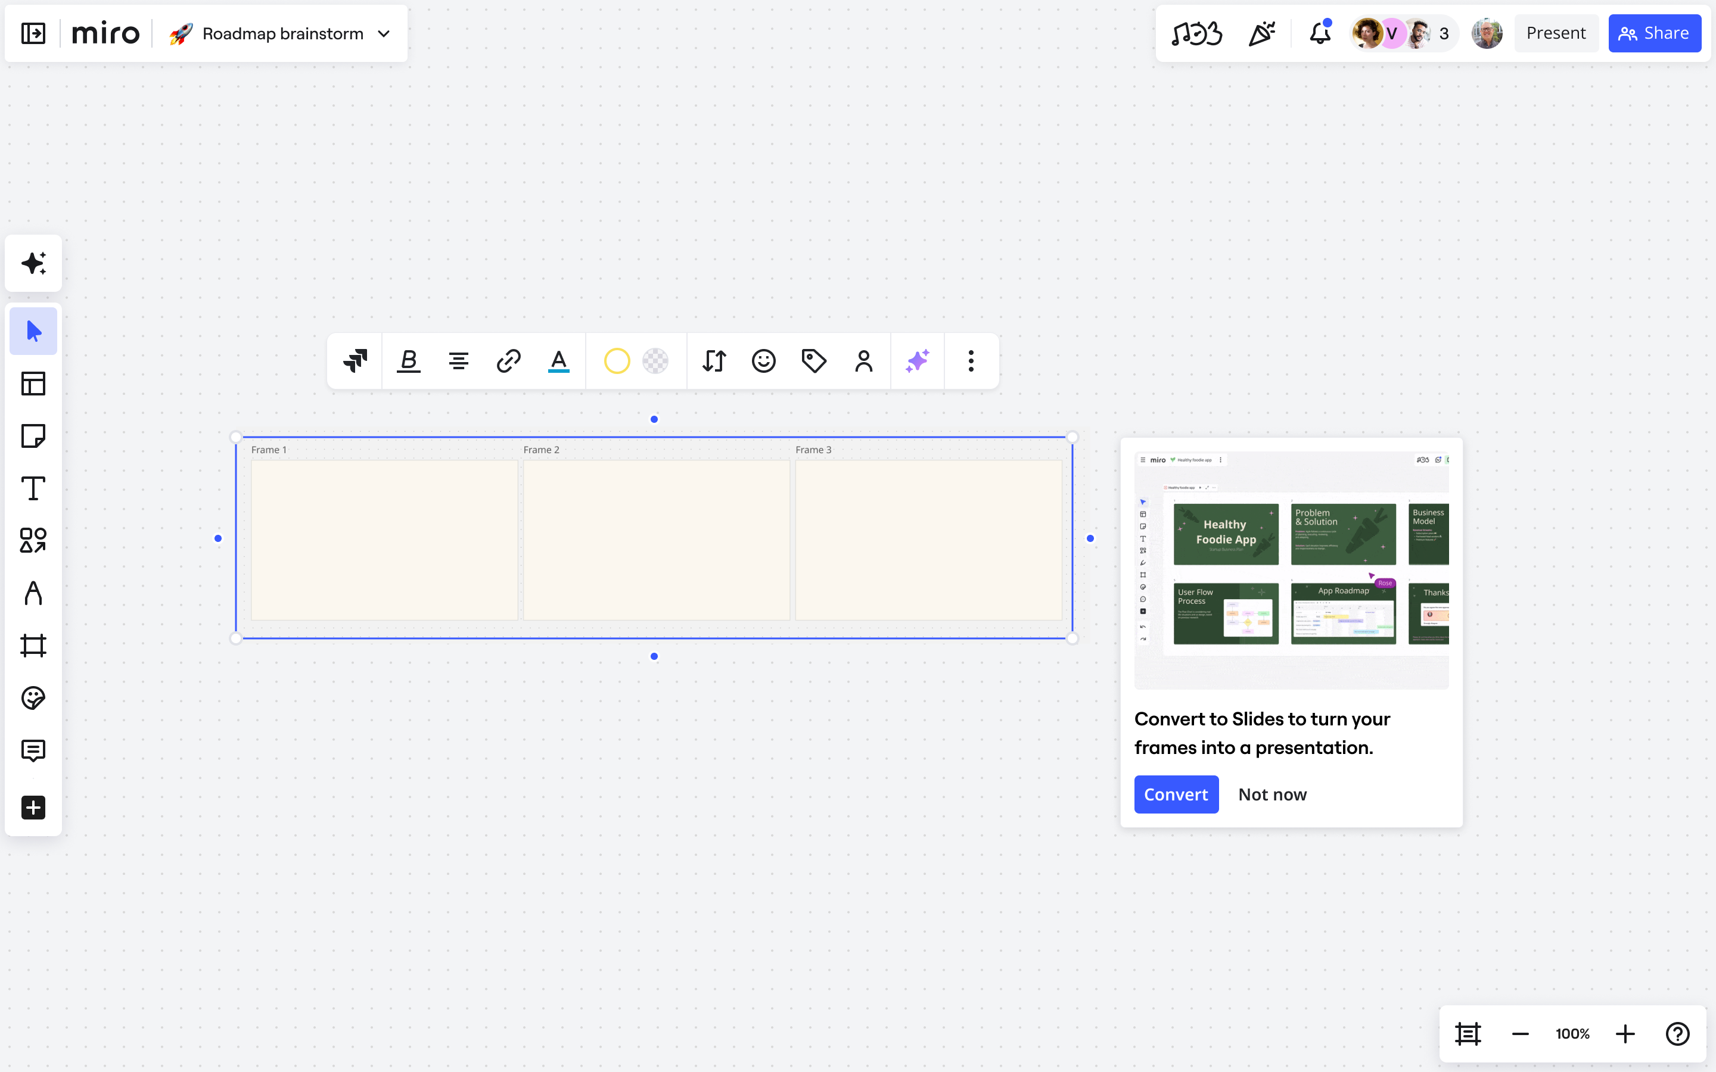Click the Convert button
Image resolution: width=1716 pixels, height=1072 pixels.
[x=1176, y=794]
